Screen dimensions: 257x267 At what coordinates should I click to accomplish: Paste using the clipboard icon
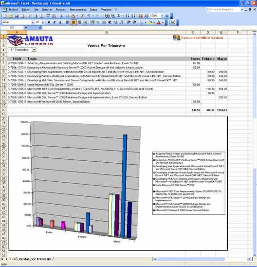tap(73, 16)
